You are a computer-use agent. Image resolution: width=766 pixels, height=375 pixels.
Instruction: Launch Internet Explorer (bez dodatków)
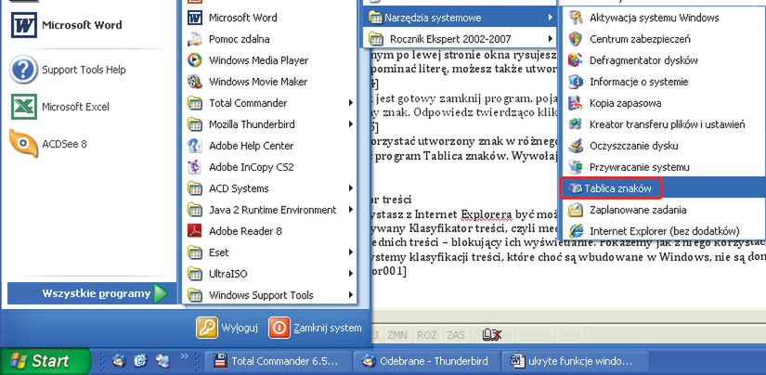pos(664,231)
